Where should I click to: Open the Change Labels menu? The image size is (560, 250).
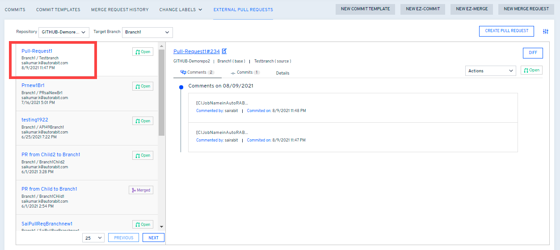tap(181, 9)
